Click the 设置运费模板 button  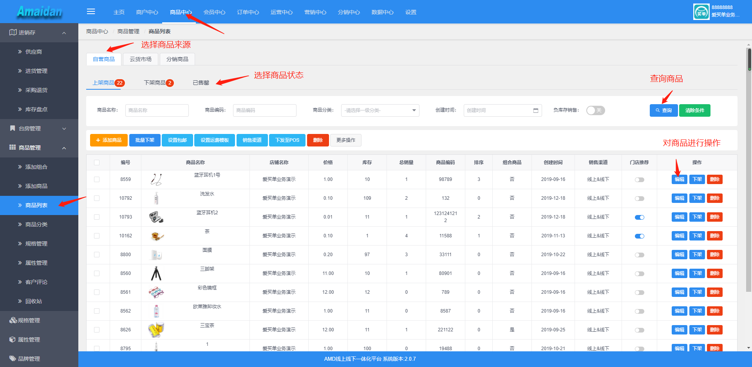point(214,140)
